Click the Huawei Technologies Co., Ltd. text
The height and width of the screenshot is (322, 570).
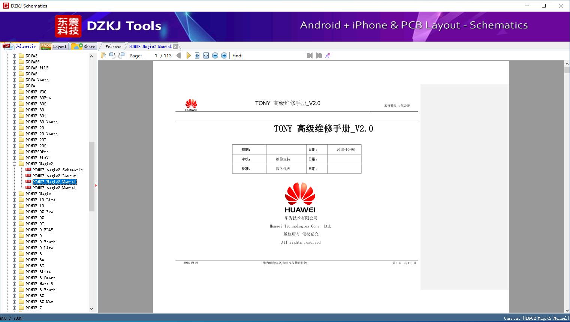(300, 226)
